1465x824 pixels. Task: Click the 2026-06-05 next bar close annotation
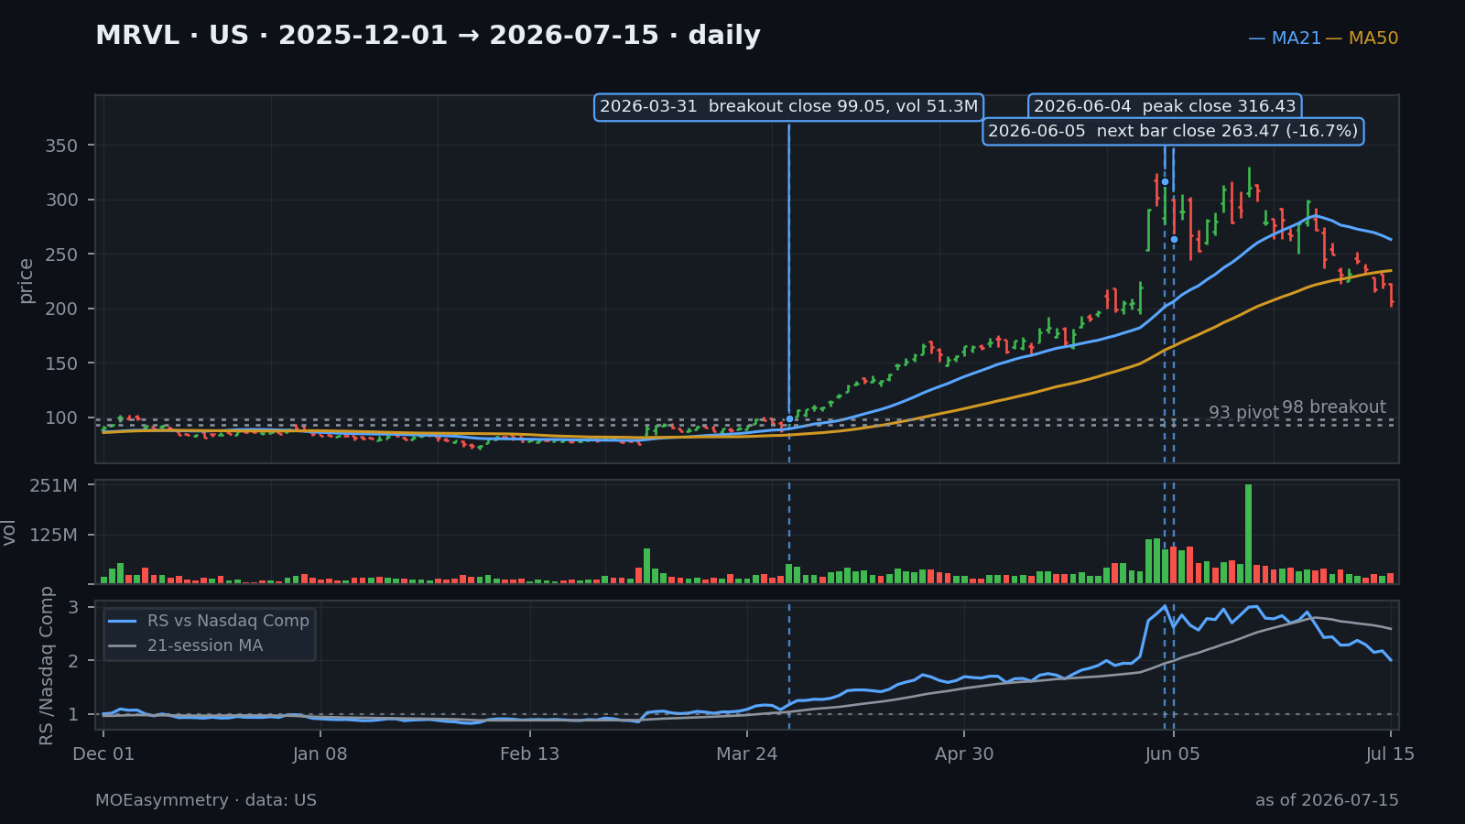1173,131
